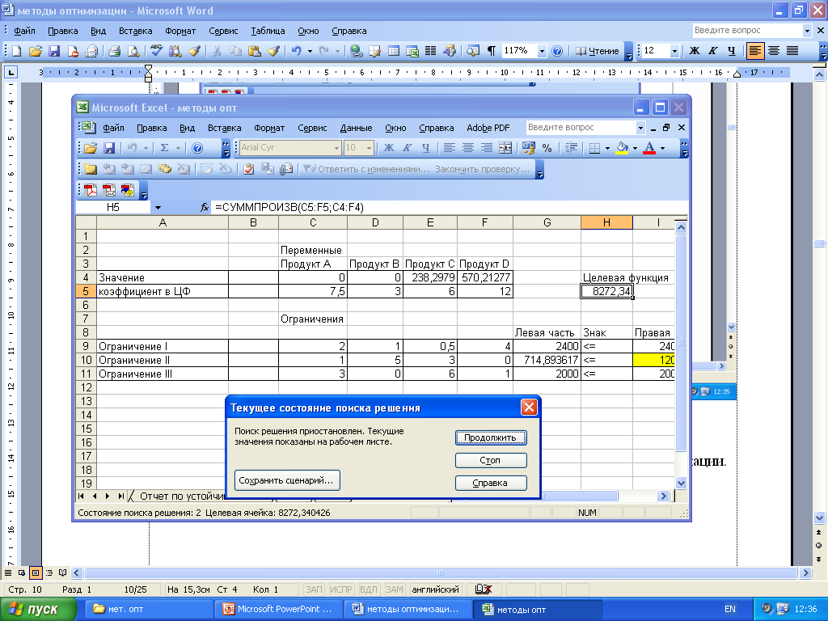Open a file with Word's Open folder icon
This screenshot has height=621, width=828.
pos(36,51)
